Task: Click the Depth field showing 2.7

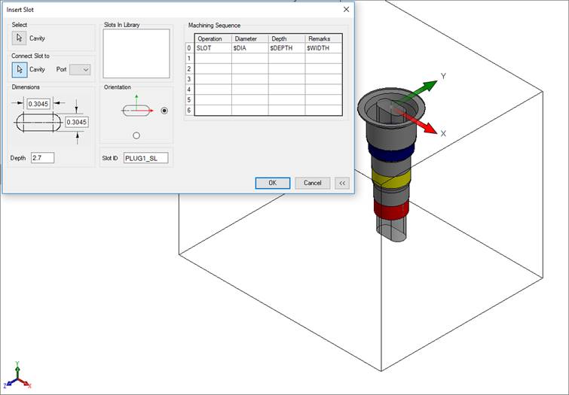Action: 42,158
